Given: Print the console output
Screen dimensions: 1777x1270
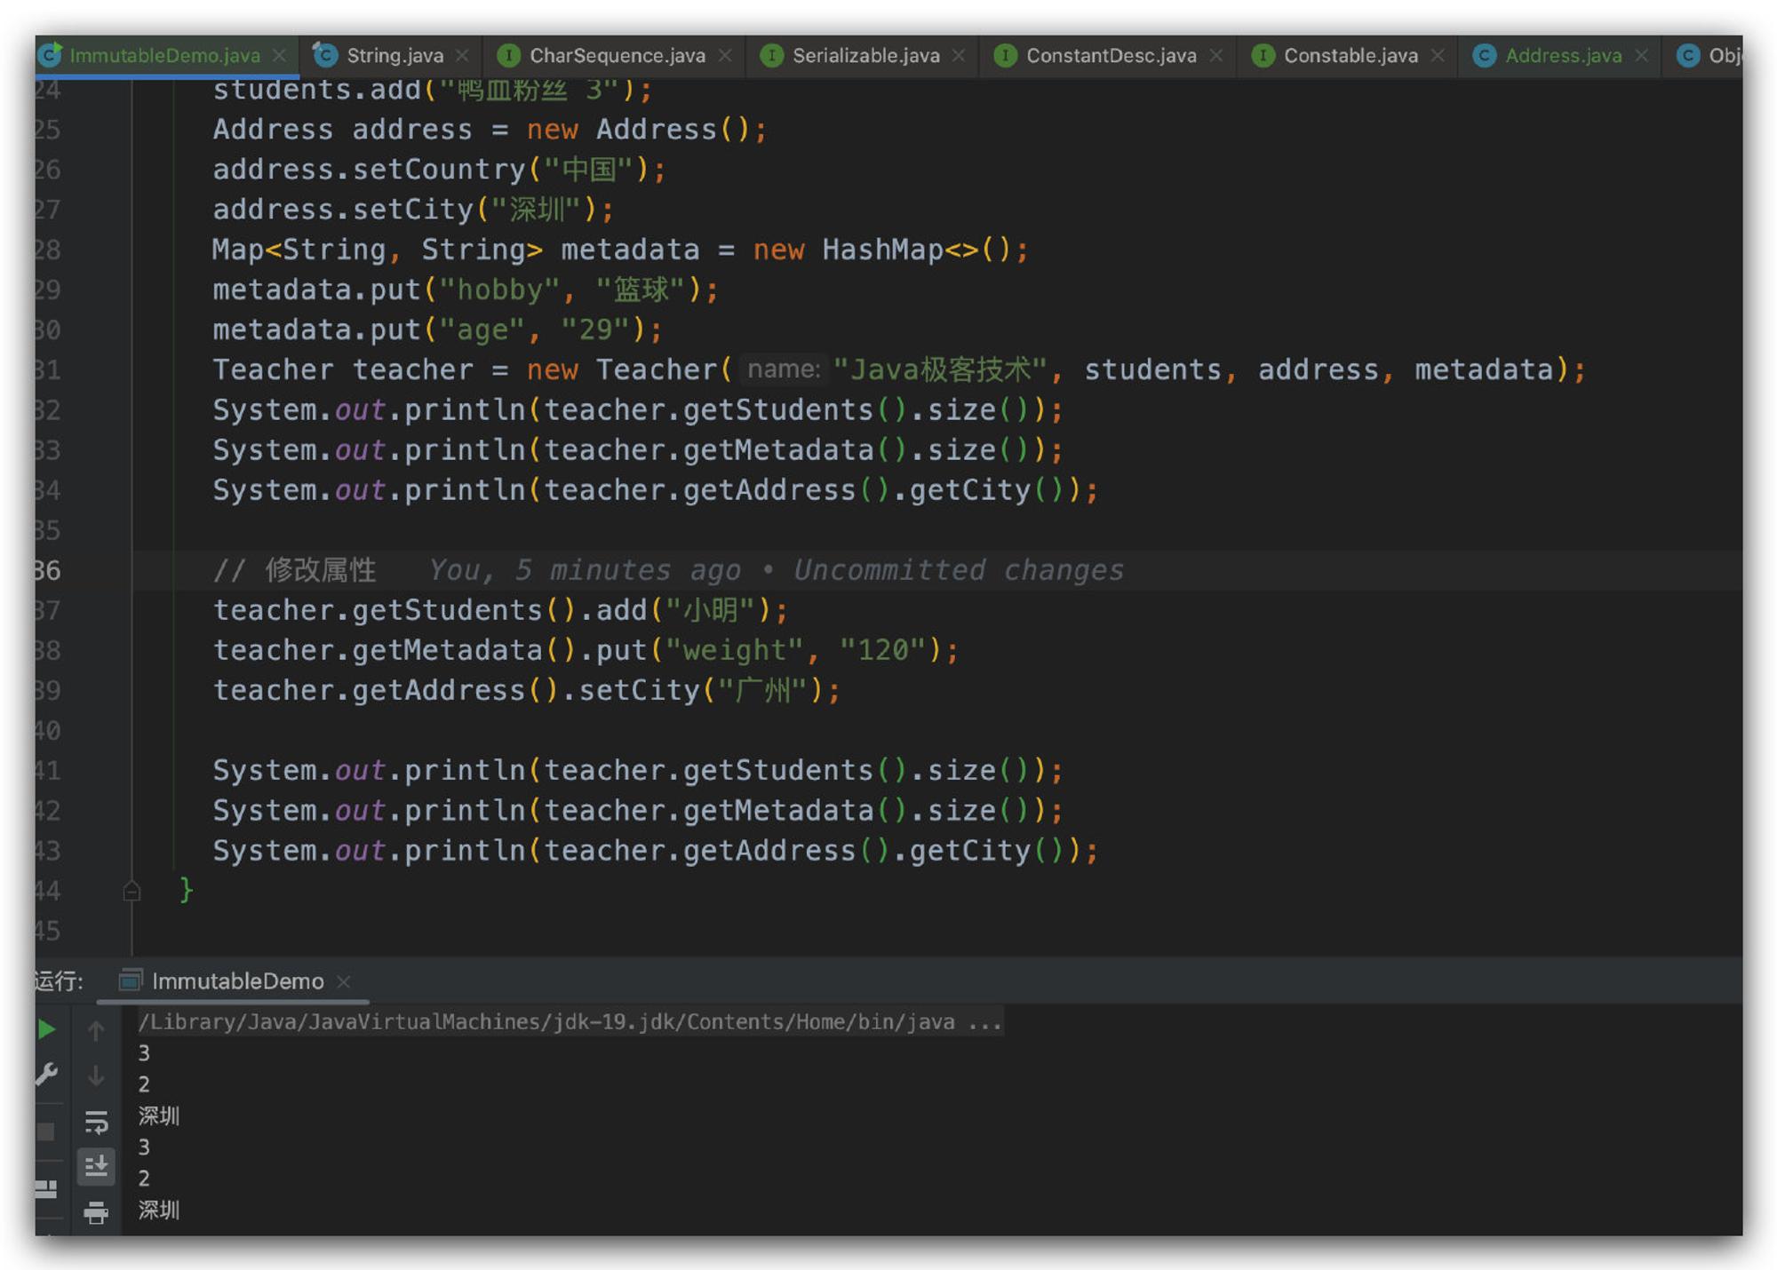Looking at the screenshot, I should [96, 1212].
